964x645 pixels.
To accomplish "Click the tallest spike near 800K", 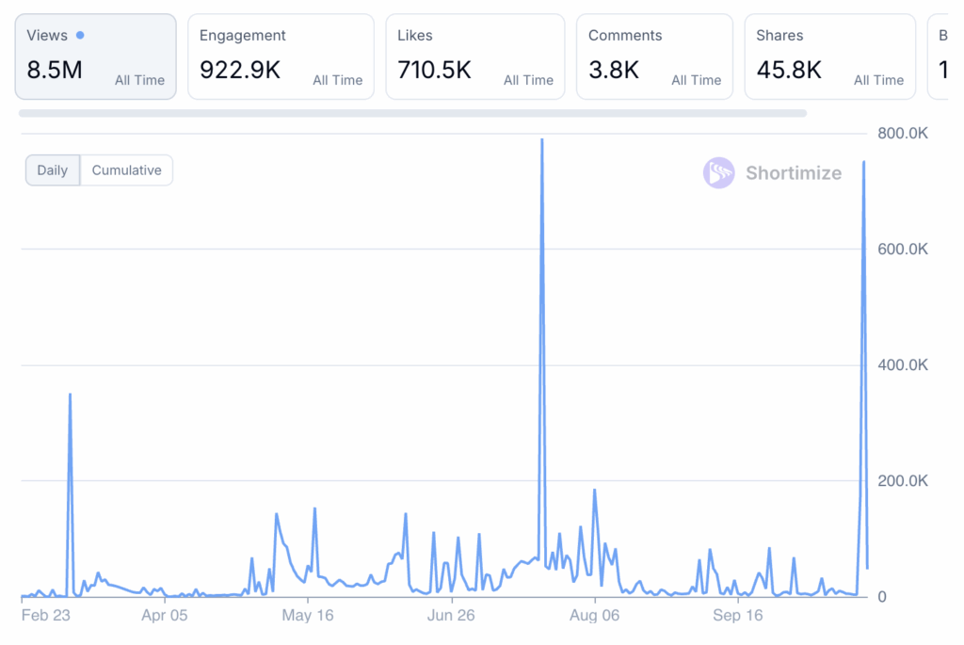I will (x=542, y=140).
